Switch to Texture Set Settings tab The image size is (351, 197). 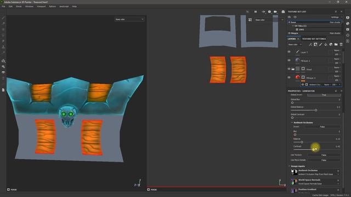314,39
